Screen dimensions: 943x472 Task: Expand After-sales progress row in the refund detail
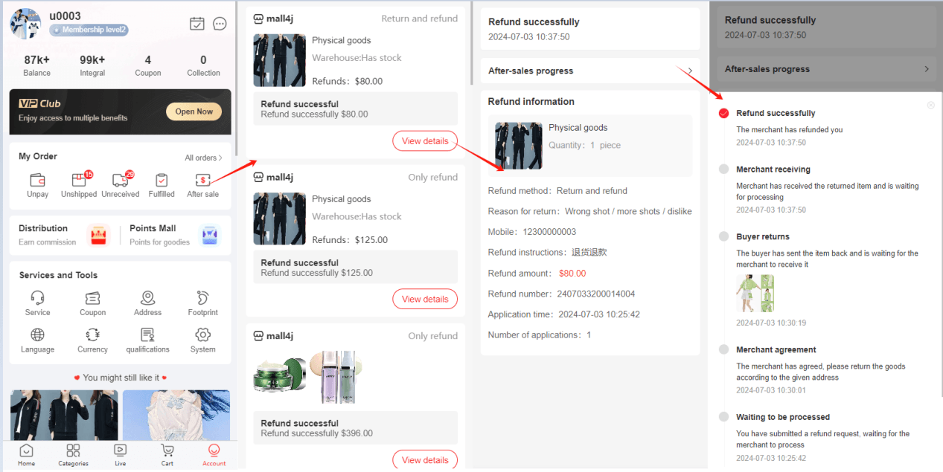(x=590, y=71)
